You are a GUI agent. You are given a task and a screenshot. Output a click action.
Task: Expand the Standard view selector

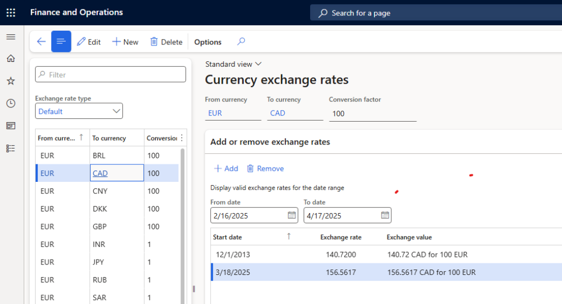pos(234,64)
